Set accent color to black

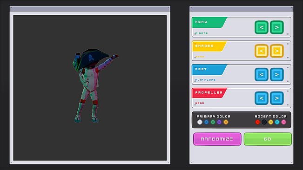[x=264, y=122]
